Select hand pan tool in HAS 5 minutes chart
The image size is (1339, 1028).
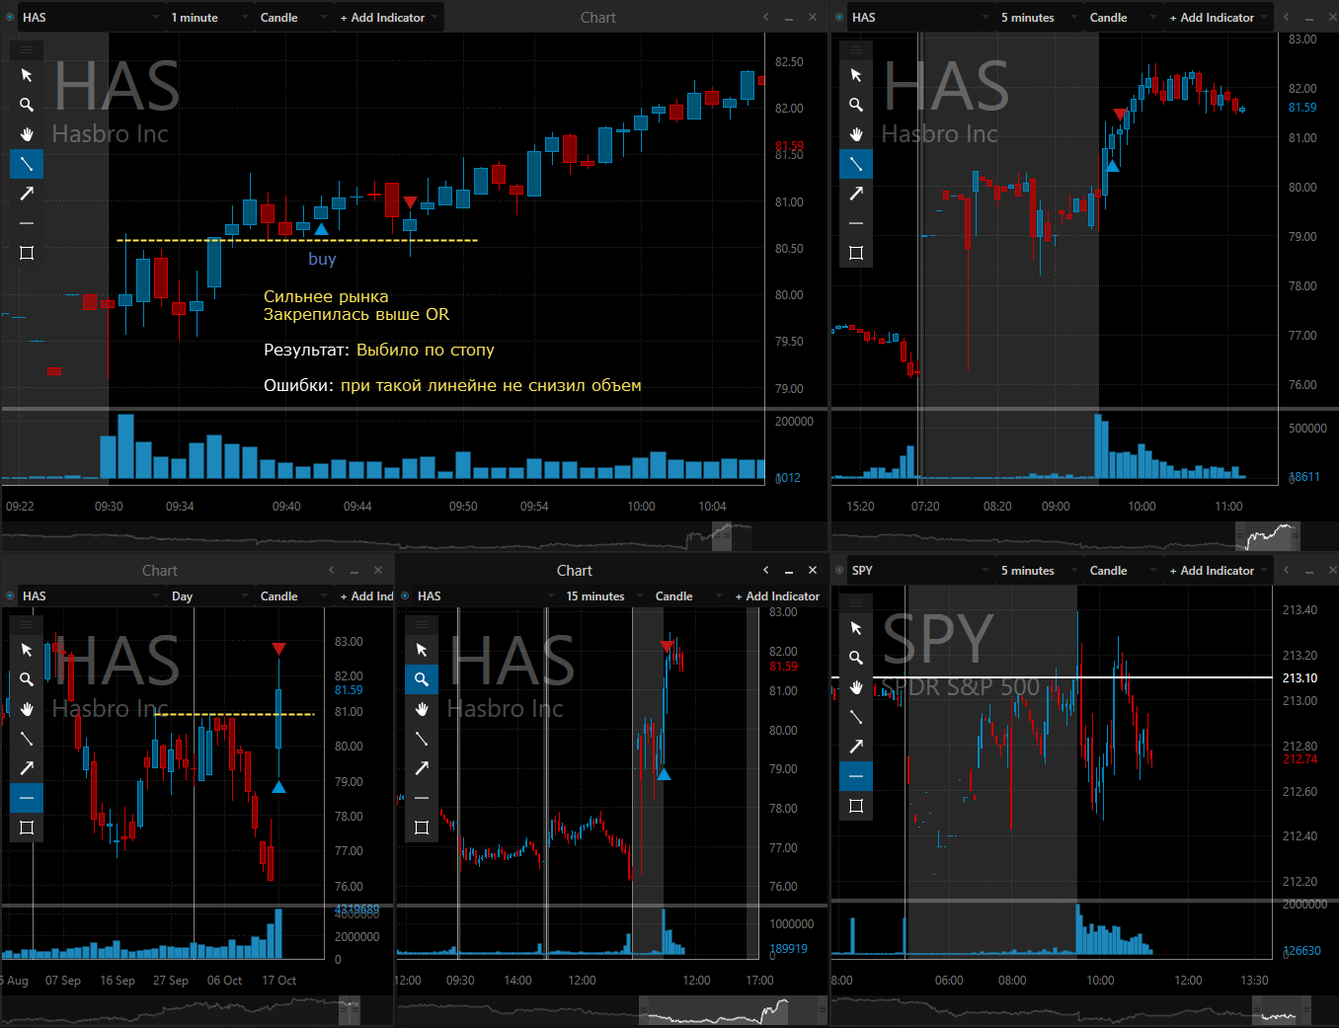click(856, 134)
